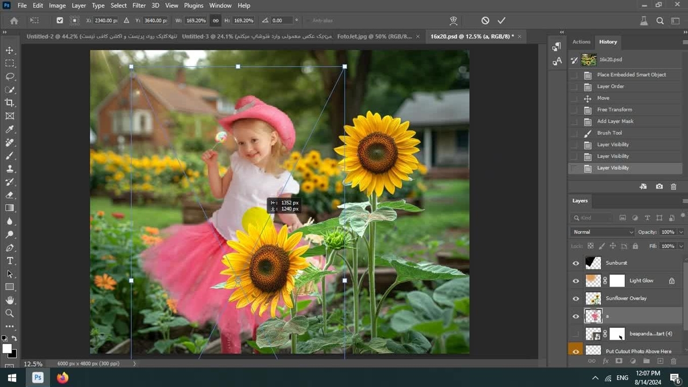Expand the Opacity dropdown arrow
The height and width of the screenshot is (387, 688).
pyautogui.click(x=680, y=232)
